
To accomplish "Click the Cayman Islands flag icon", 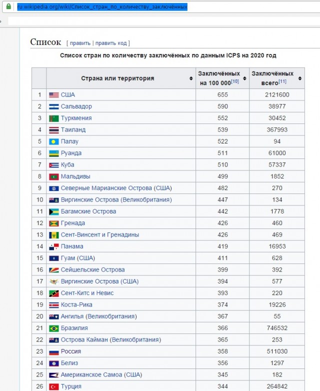I will tap(54, 340).
